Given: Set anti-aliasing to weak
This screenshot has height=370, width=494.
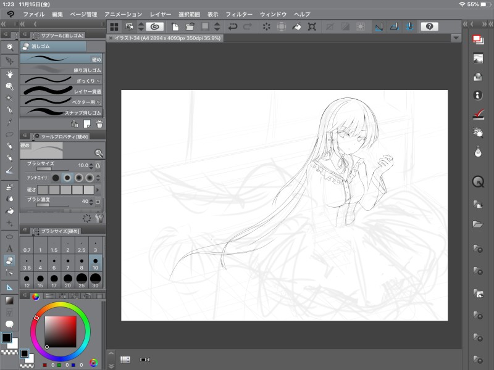Looking at the screenshot, I should 67,178.
